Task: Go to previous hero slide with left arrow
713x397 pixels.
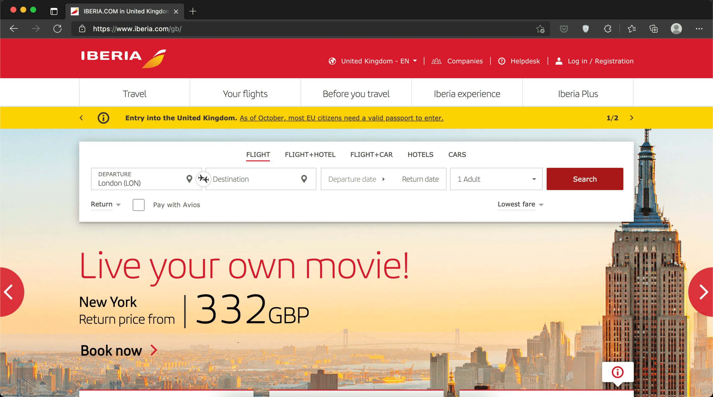Action: tap(9, 292)
